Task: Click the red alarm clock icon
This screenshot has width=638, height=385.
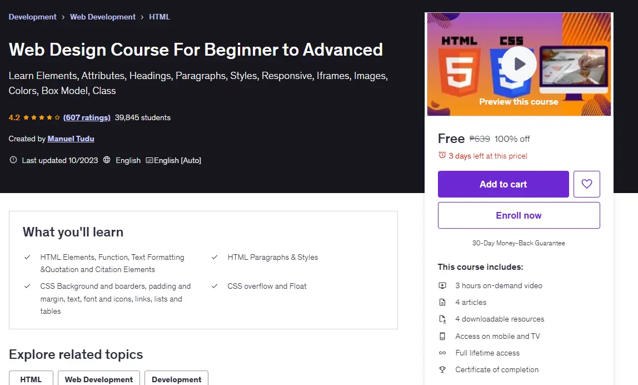Action: 442,155
